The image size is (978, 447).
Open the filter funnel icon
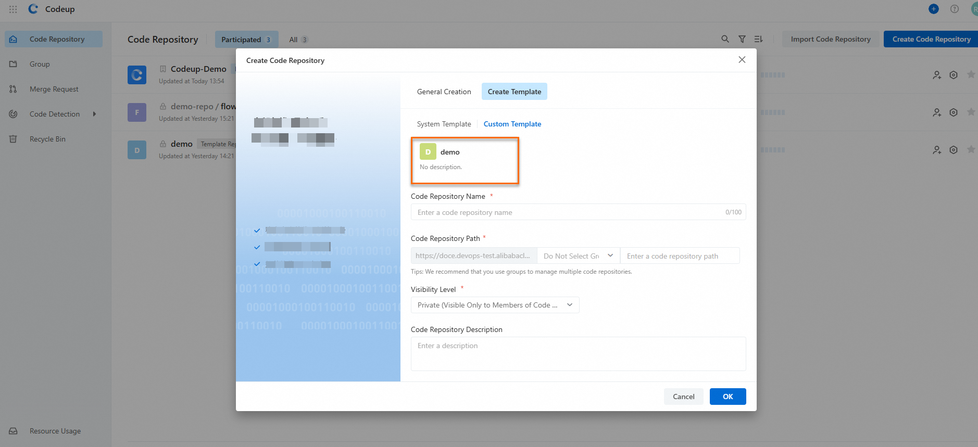[742, 39]
